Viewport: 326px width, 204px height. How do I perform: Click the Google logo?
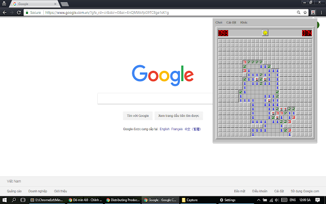[x=163, y=75]
